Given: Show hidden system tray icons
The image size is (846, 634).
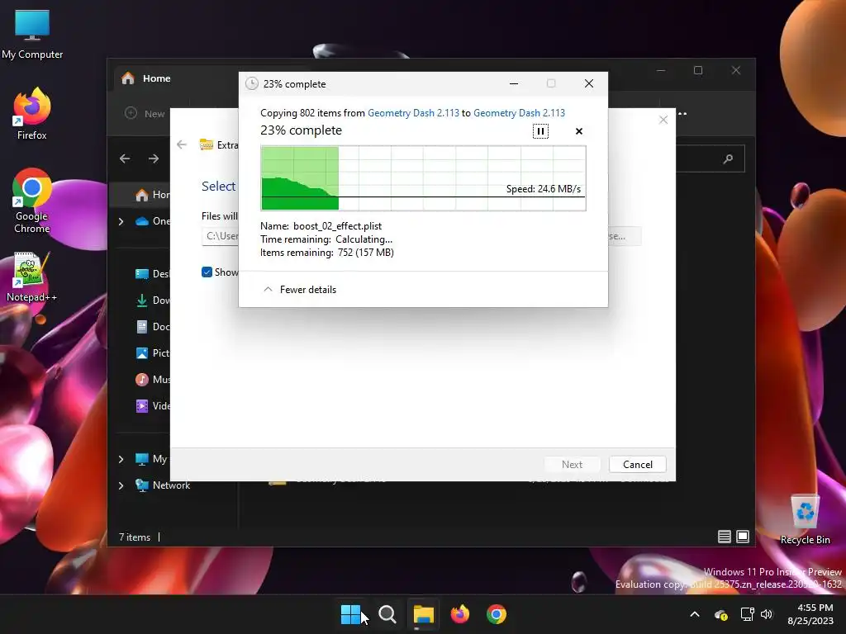Looking at the screenshot, I should click(695, 614).
